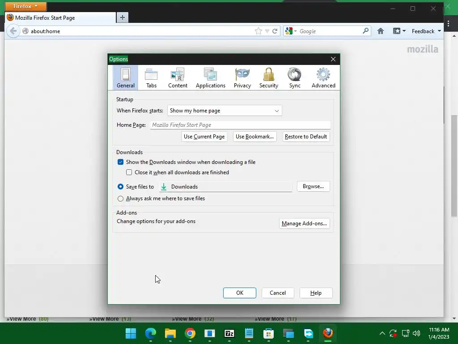Uncheck 'Show the Downloads window' checkbox
This screenshot has width=458, height=344.
[120, 162]
